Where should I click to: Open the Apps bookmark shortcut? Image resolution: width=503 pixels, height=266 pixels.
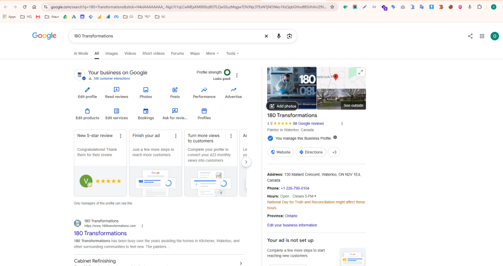tap(9, 17)
